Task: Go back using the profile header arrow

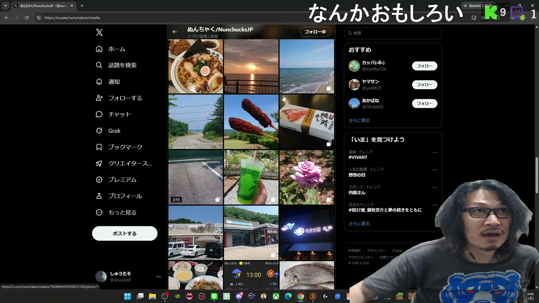Action: [x=175, y=32]
